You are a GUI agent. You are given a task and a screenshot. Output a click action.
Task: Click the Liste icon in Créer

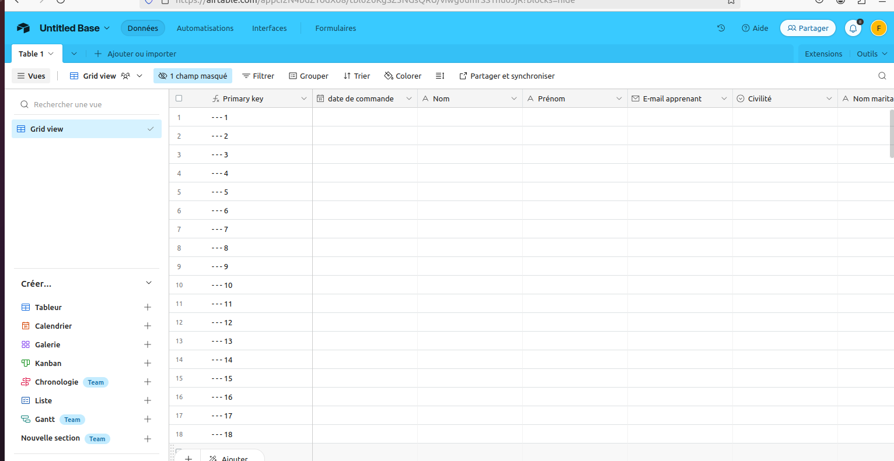(x=26, y=400)
